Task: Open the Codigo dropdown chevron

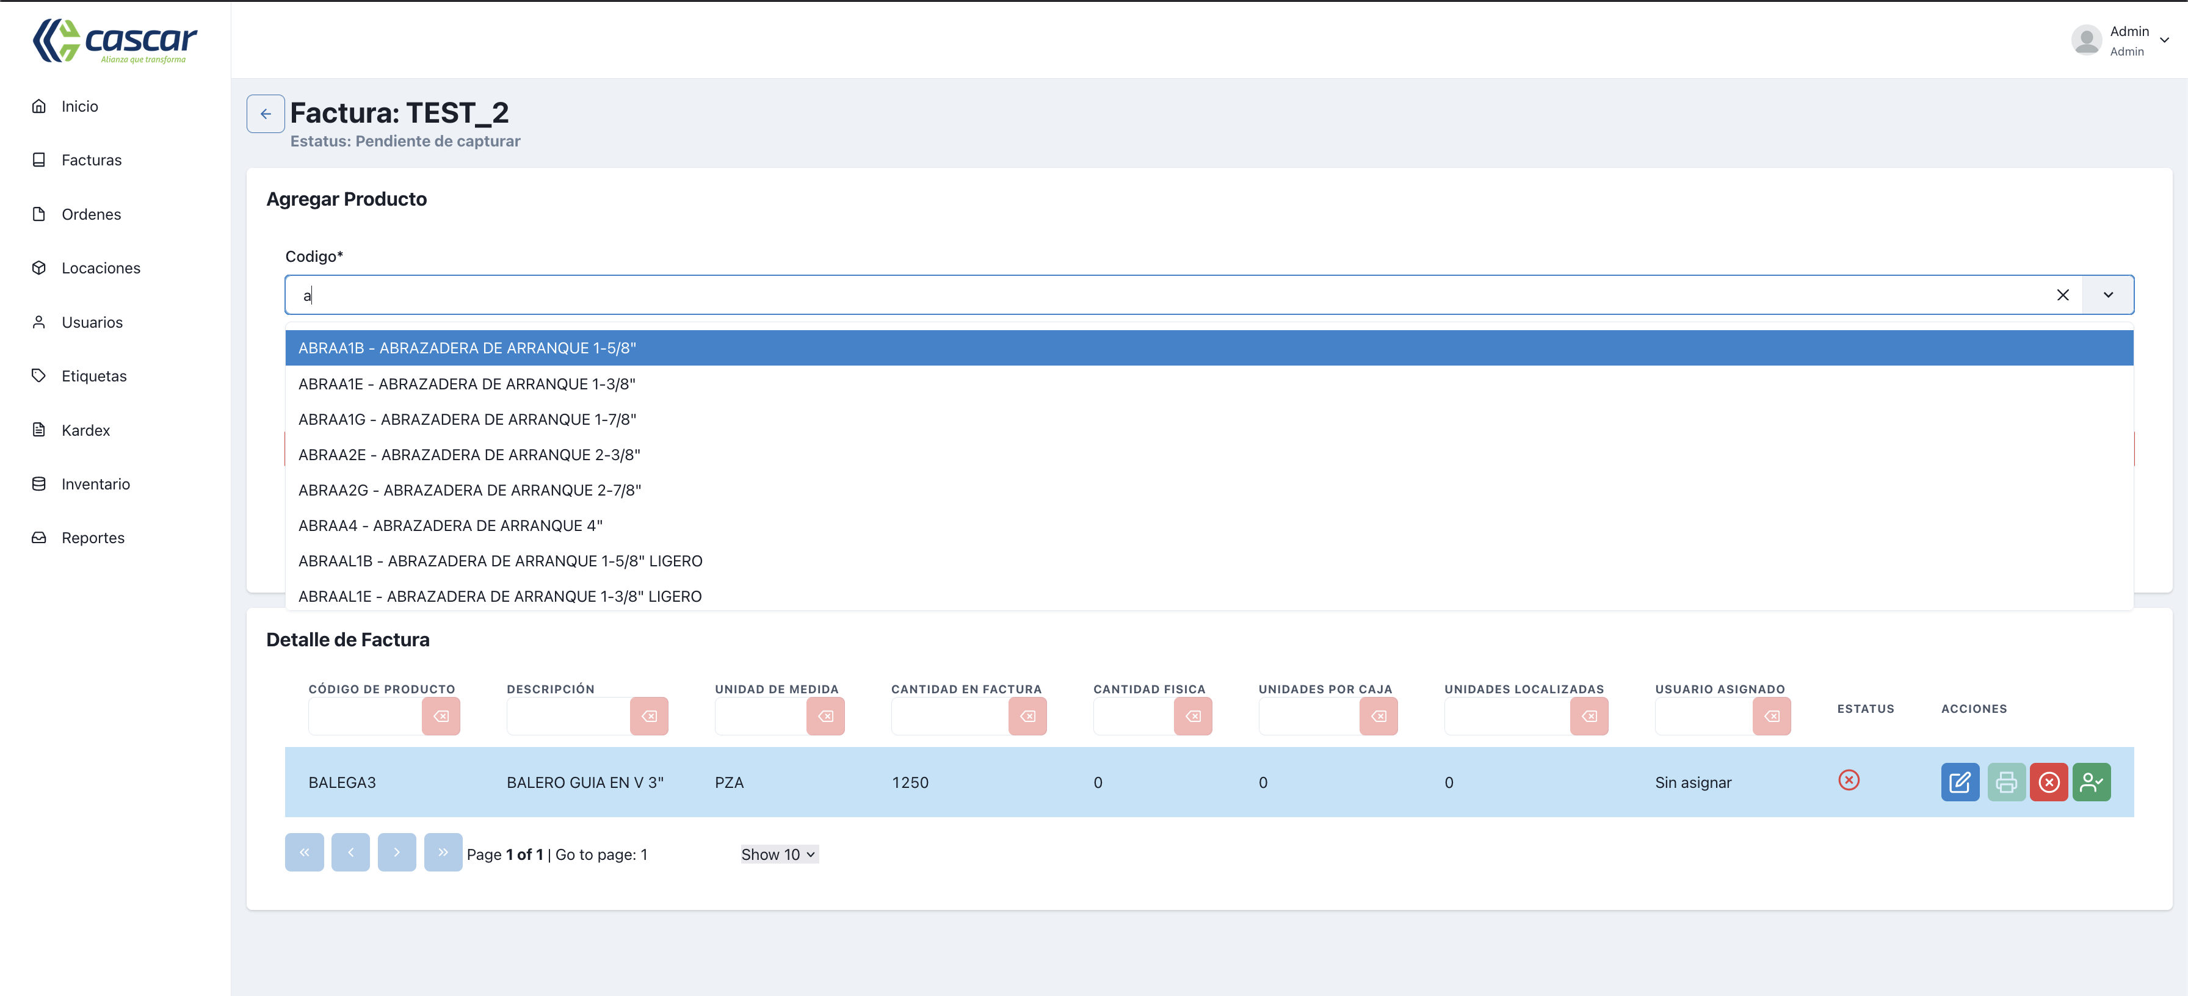Action: [x=2107, y=295]
